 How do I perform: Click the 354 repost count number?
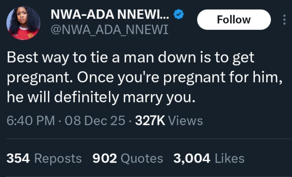(x=18, y=159)
